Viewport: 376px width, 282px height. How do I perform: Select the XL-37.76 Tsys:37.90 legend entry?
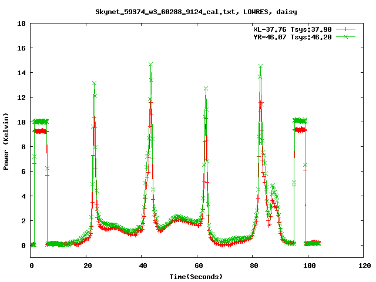click(293, 29)
